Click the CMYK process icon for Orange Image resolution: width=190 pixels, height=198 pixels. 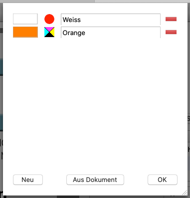pos(49,32)
